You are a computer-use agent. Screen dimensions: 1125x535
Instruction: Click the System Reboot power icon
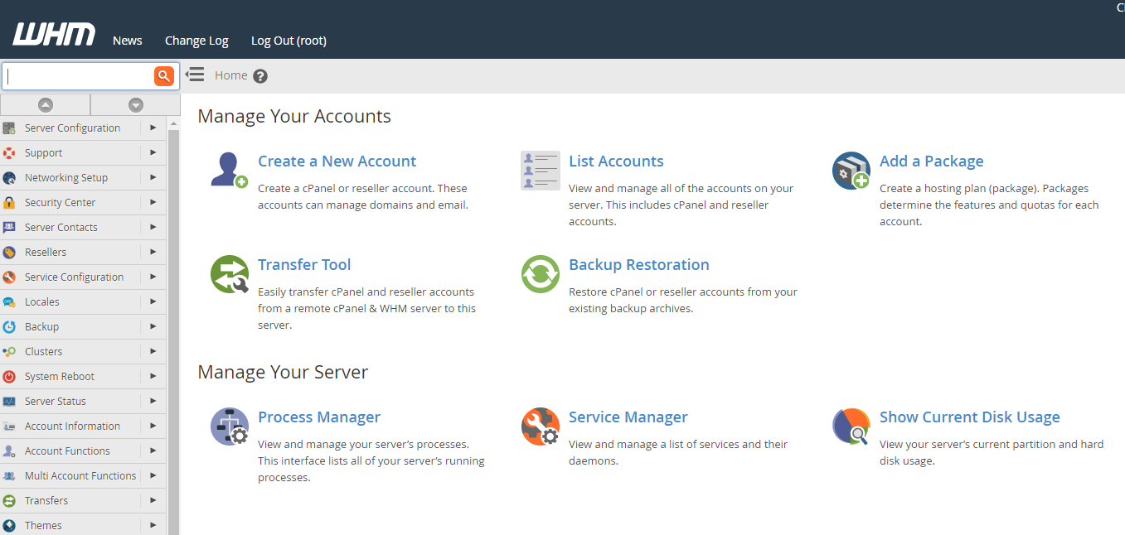tap(9, 377)
